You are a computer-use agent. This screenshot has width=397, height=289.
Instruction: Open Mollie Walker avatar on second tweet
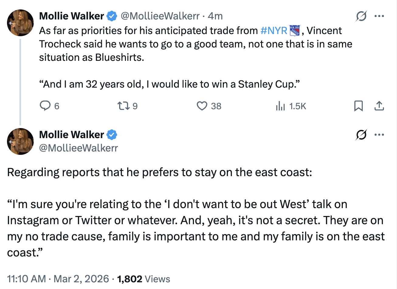[20, 141]
